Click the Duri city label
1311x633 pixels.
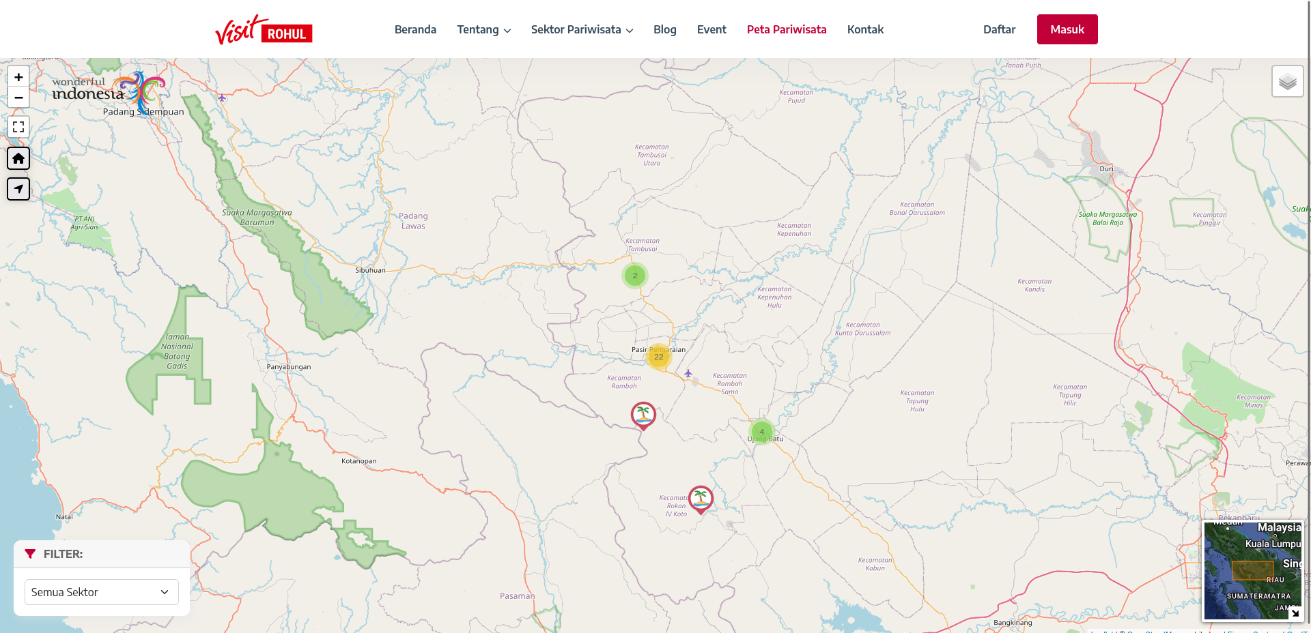(1106, 168)
